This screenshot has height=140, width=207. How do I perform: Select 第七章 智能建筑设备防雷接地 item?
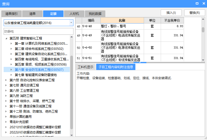point(36,75)
